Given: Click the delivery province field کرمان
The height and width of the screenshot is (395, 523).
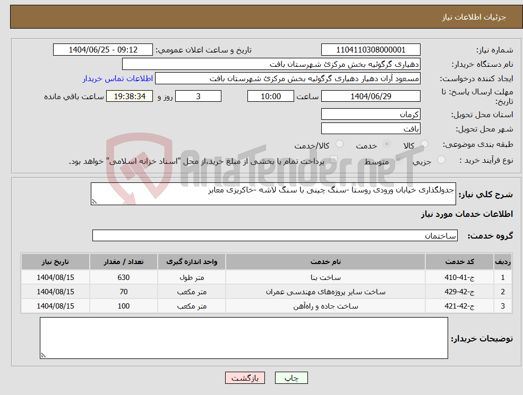Looking at the screenshot, I should pyautogui.click(x=370, y=113).
